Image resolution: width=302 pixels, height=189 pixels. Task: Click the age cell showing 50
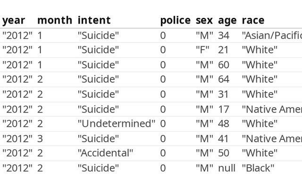pos(223,153)
